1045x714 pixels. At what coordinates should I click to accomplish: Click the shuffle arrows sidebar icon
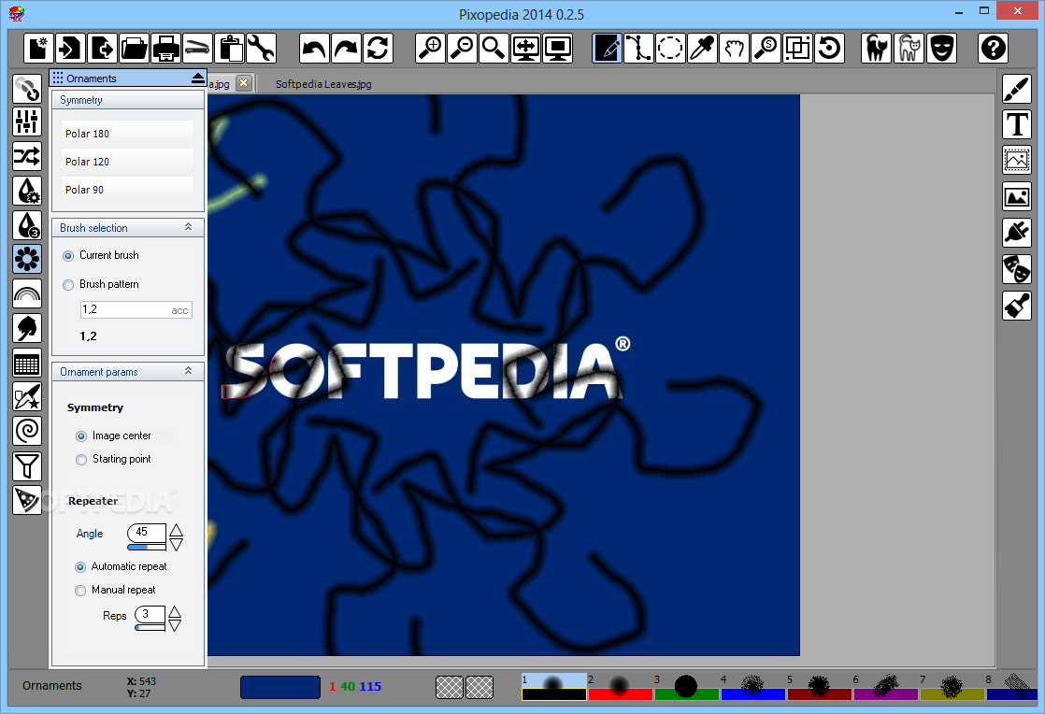pos(27,156)
